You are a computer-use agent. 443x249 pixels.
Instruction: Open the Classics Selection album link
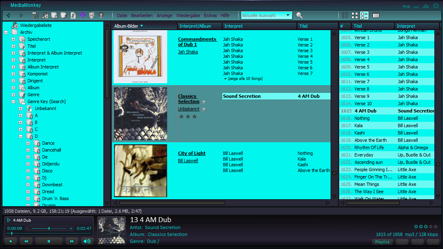point(189,99)
